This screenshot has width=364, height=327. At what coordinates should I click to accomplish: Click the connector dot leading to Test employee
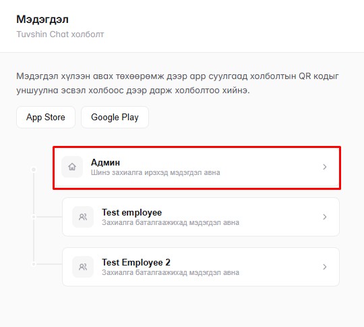(34, 217)
